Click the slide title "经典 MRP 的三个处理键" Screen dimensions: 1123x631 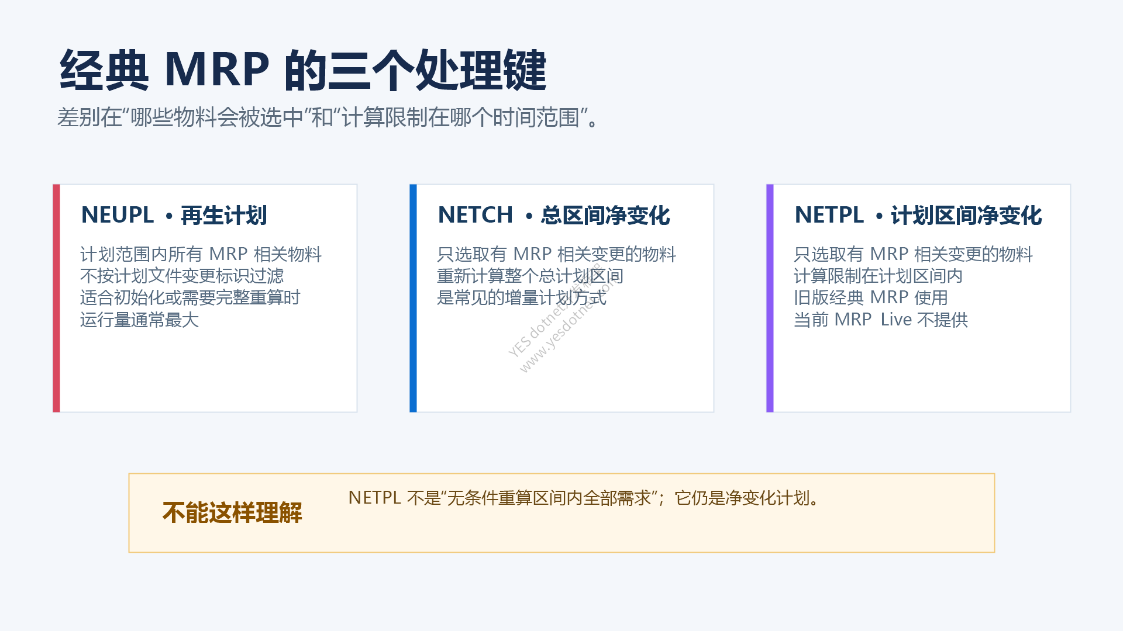[303, 70]
